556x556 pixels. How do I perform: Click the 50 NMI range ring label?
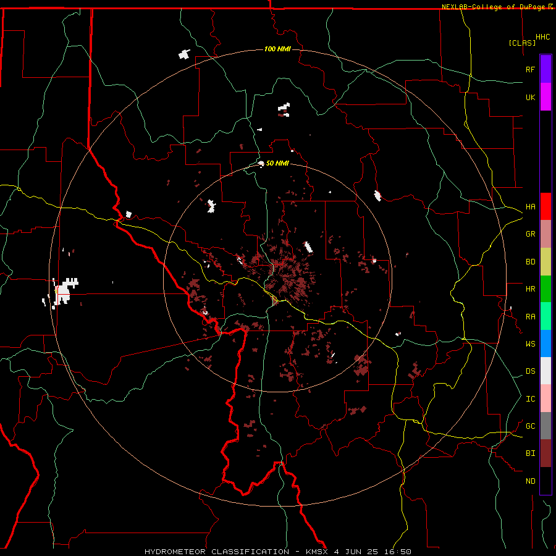(277, 163)
